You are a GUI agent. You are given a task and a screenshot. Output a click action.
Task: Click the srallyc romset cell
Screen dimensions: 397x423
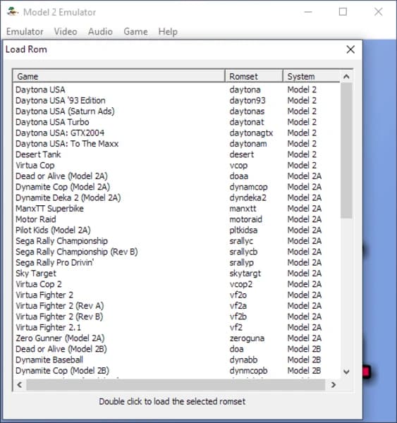241,240
